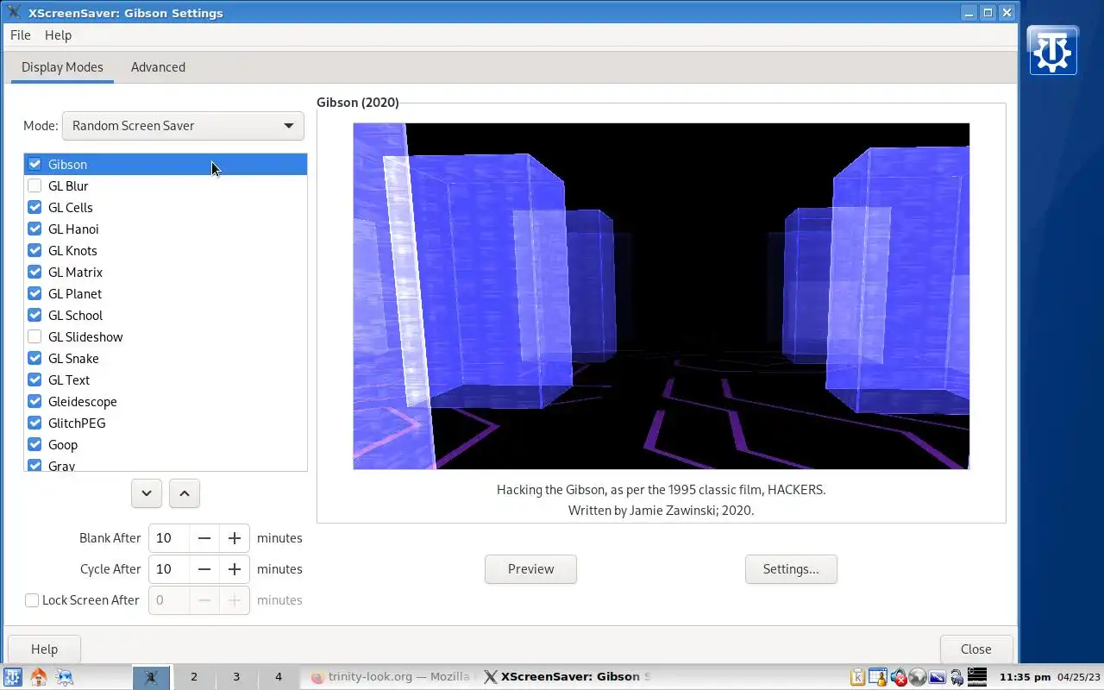Click the Trinity gear desktop icon

(x=1053, y=50)
